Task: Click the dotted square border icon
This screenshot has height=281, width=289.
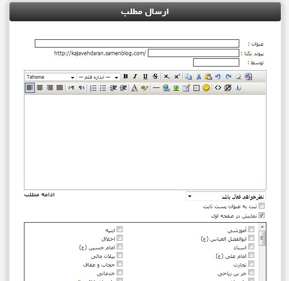Action: click(x=196, y=88)
